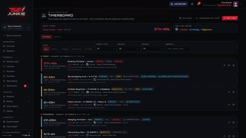Click the Nova Industries corporation logo
The height and width of the screenshot is (138, 246).
point(5,27)
